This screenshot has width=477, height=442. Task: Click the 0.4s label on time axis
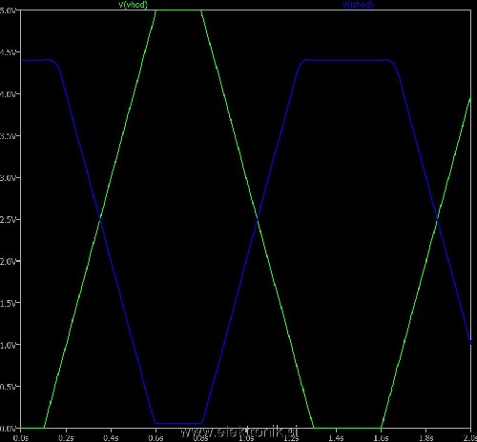pyautogui.click(x=111, y=438)
